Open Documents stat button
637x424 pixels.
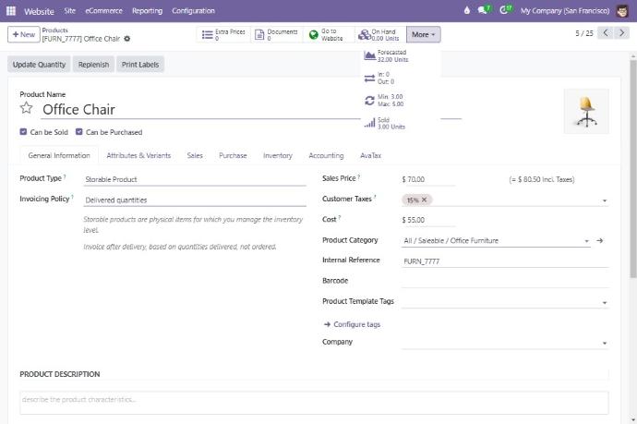pyautogui.click(x=277, y=34)
